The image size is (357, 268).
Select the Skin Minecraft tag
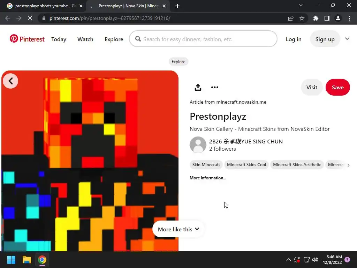(x=206, y=165)
